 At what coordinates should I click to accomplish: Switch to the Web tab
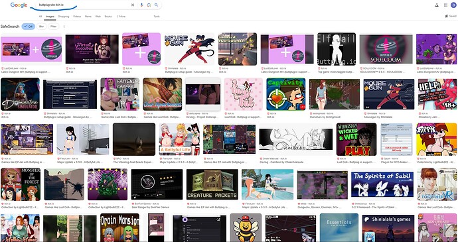click(98, 17)
